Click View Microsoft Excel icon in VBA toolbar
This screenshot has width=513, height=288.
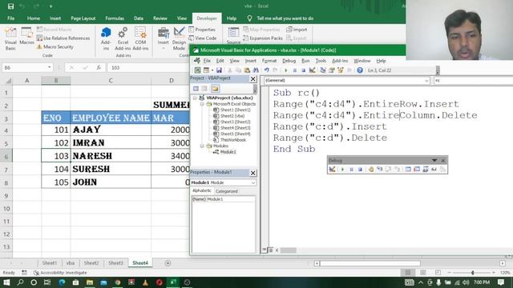click(x=198, y=70)
